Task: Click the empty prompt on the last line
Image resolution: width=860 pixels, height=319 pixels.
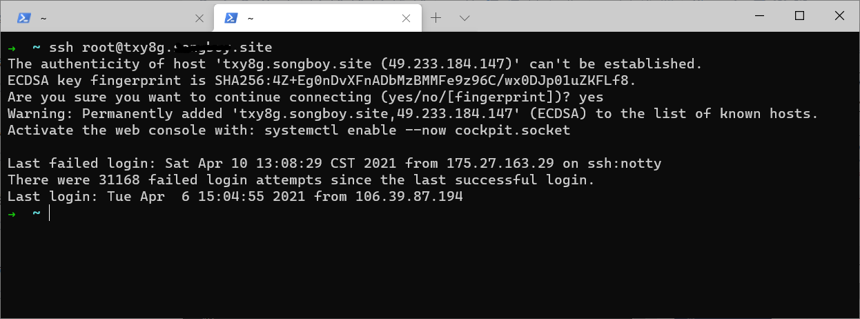Action: click(x=50, y=213)
